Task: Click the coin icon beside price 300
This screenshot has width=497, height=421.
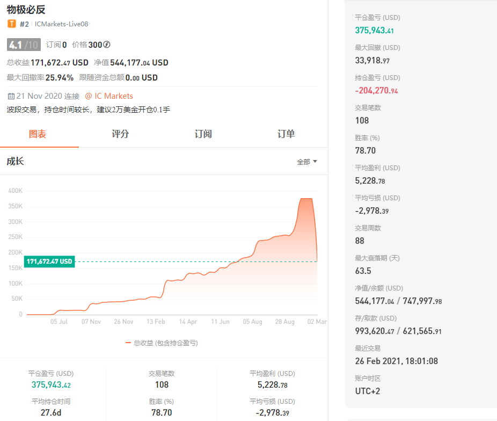Action: pyautogui.click(x=107, y=45)
